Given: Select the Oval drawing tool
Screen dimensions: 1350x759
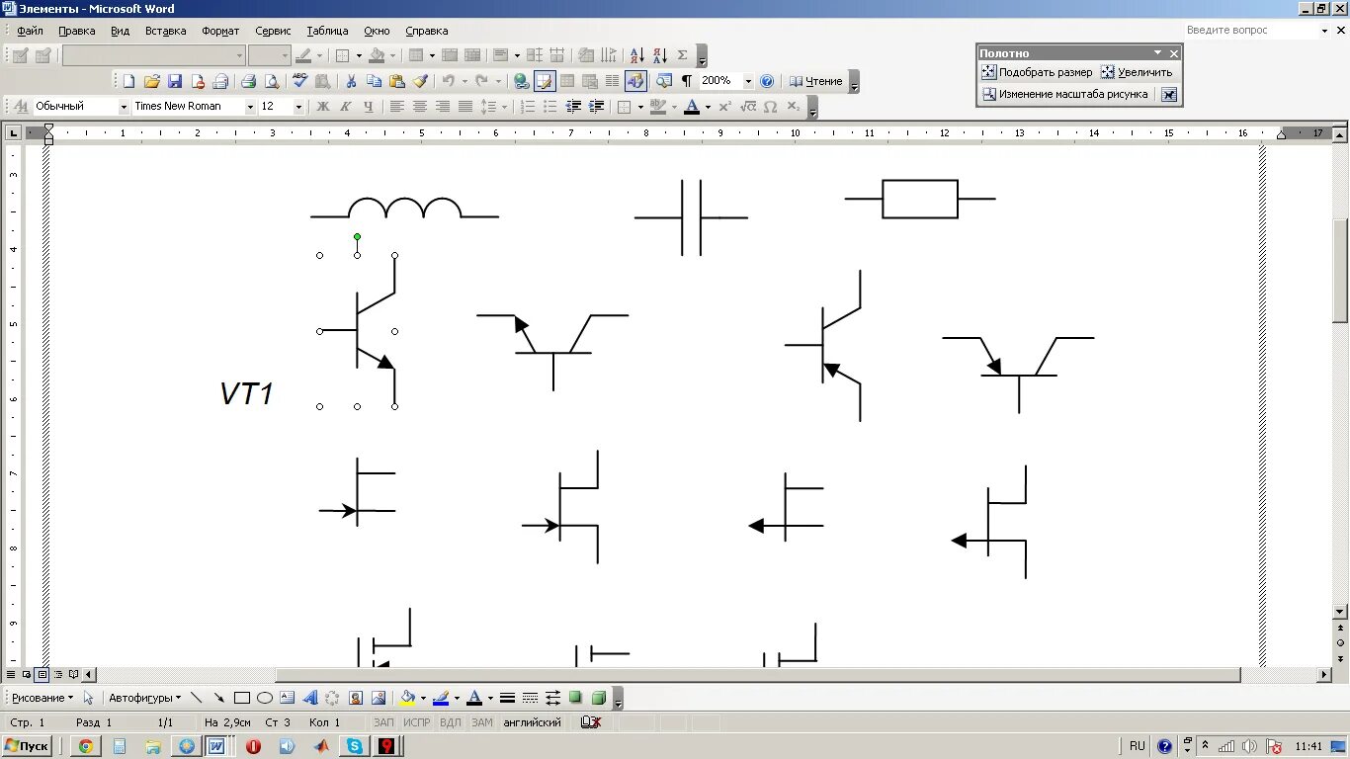Looking at the screenshot, I should 265,698.
